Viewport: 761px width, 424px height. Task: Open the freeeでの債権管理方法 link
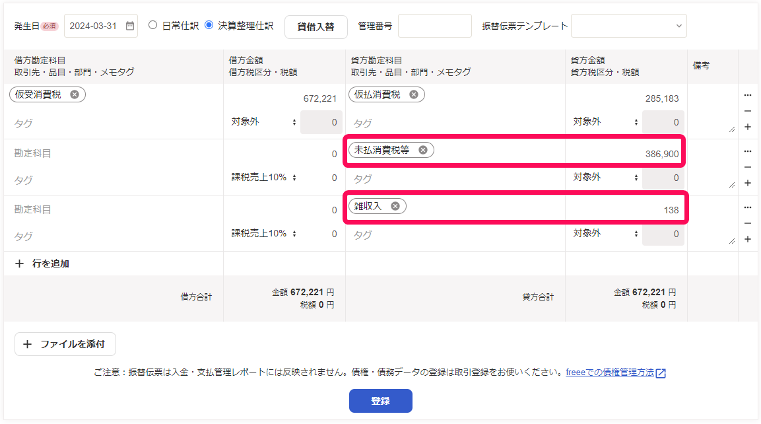click(x=610, y=372)
